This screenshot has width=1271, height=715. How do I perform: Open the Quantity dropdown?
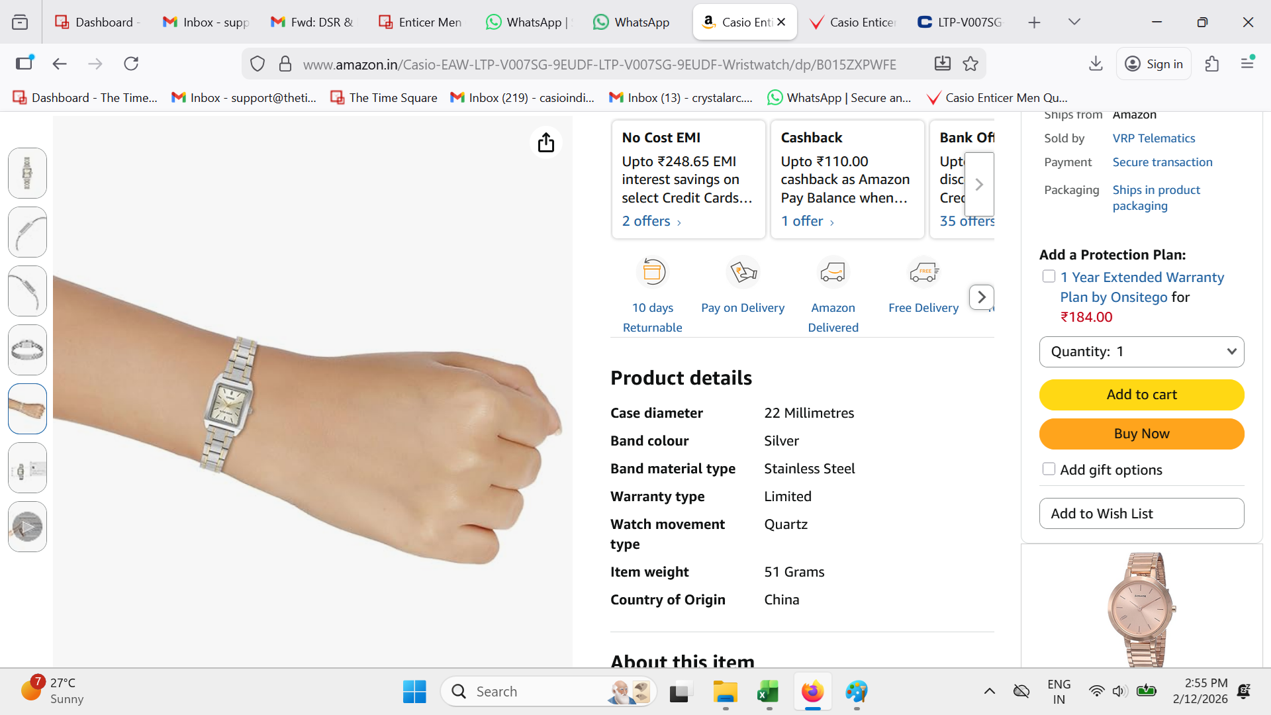click(1141, 352)
